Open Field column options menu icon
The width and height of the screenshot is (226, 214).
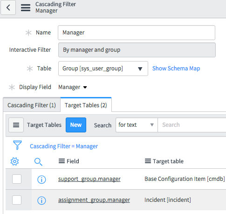[62, 161]
